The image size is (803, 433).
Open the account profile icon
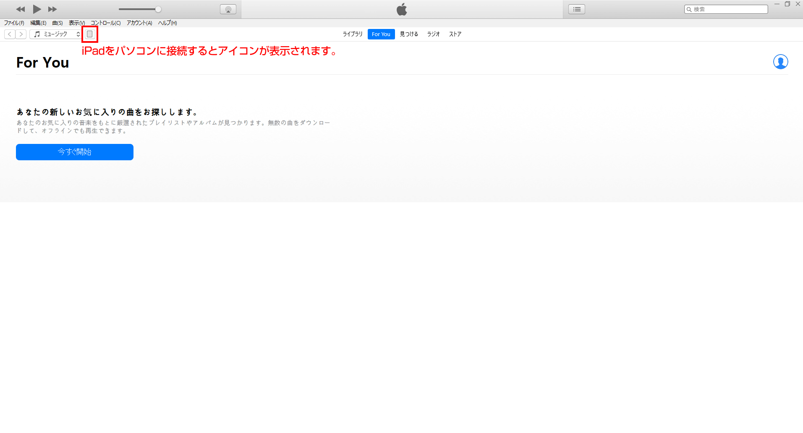(x=780, y=62)
